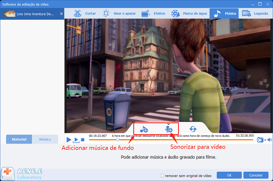
Task: Select the Música tab in top toolbar
Action: coord(224,13)
